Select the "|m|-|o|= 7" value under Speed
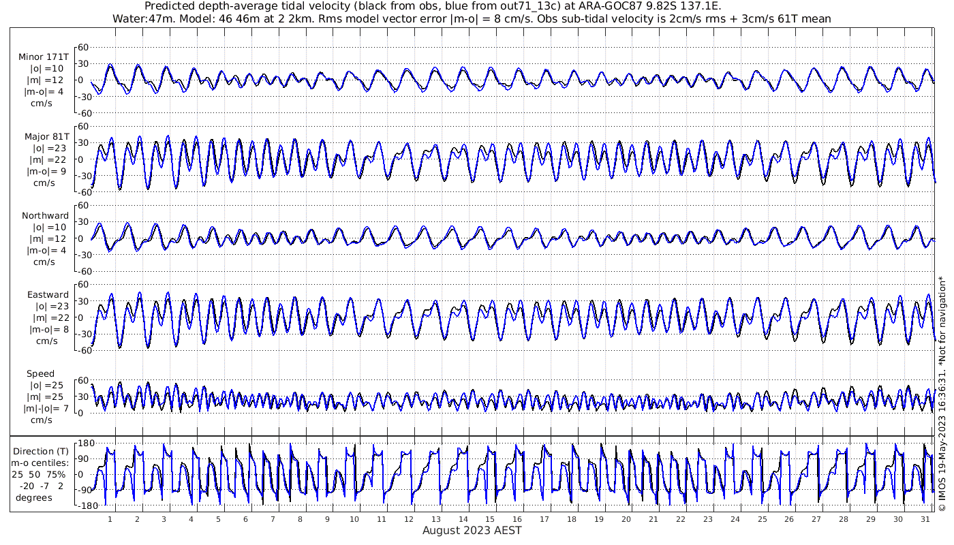 [46, 408]
